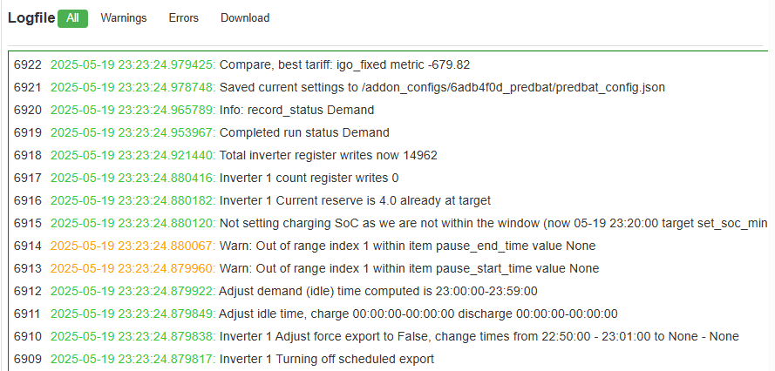The height and width of the screenshot is (371, 775).
Task: Click orange timestamp of warning line 6914
Action: click(133, 246)
